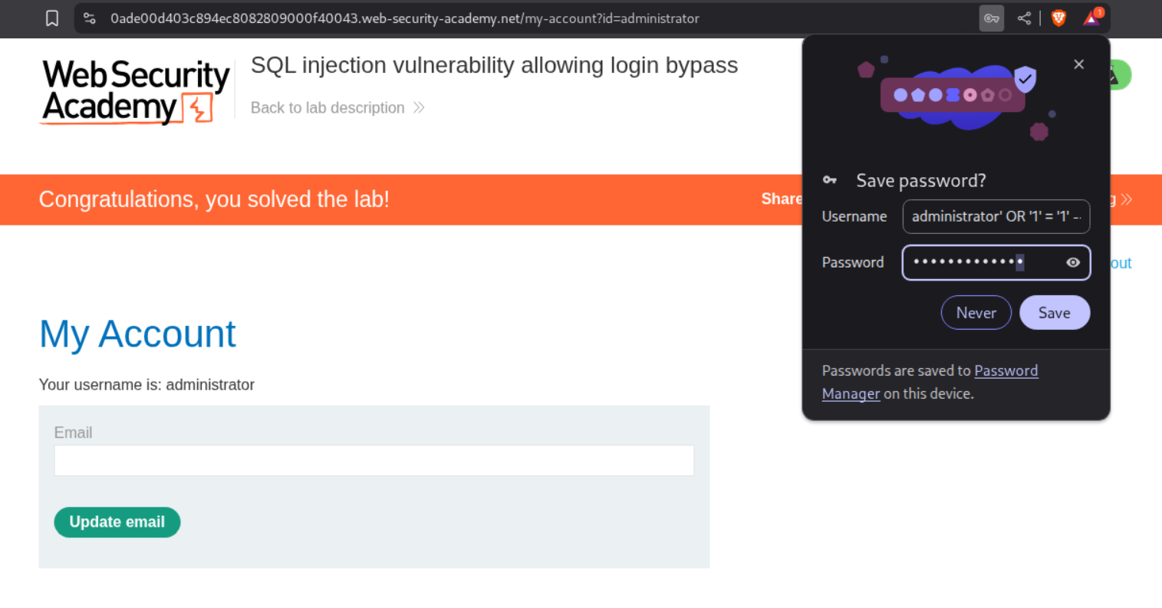
Task: Click the Email input field
Action: point(374,461)
